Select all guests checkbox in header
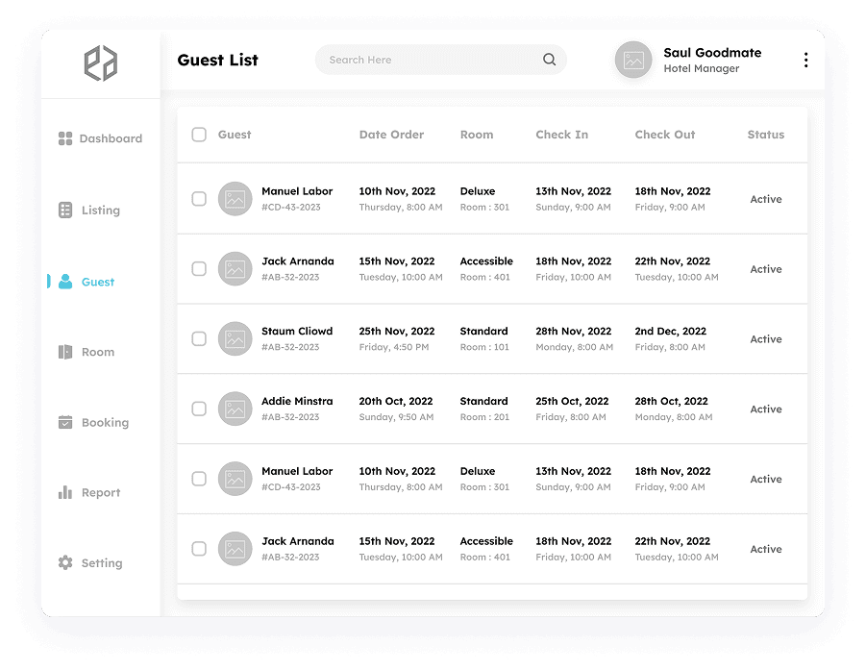Screen dimensions: 866x670 (x=199, y=135)
